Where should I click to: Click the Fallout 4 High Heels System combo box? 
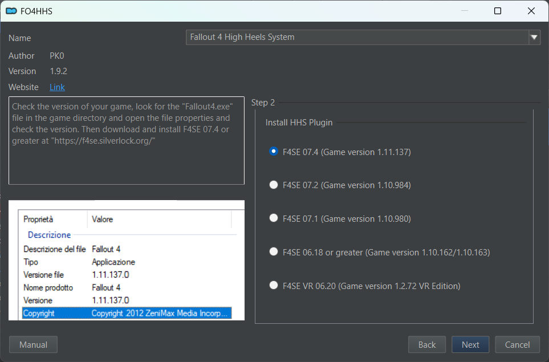click(363, 37)
